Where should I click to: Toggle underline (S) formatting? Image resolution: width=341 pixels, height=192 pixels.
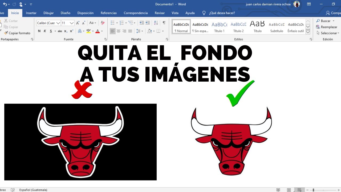(x=51, y=31)
